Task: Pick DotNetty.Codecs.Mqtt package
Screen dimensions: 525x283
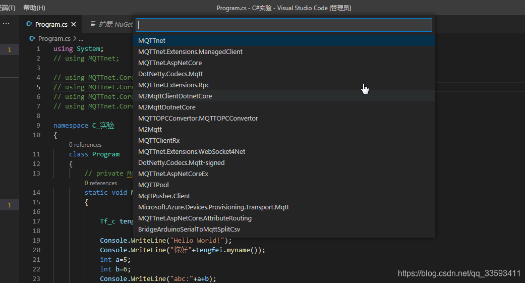Action: (x=284, y=74)
